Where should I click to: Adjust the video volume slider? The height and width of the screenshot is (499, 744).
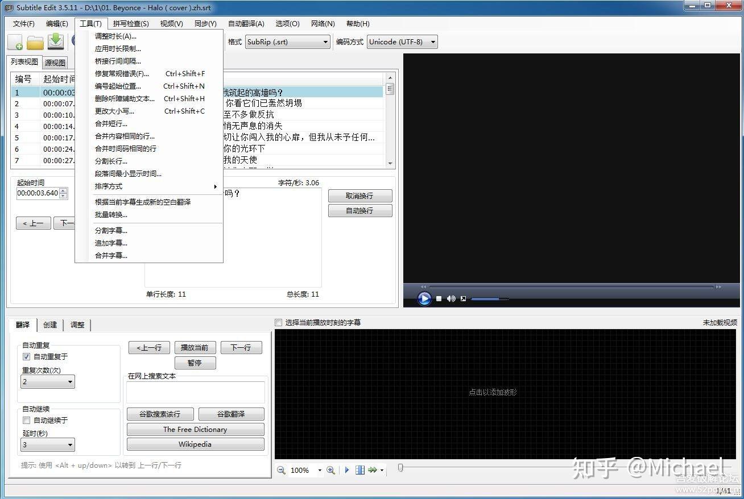coord(489,298)
